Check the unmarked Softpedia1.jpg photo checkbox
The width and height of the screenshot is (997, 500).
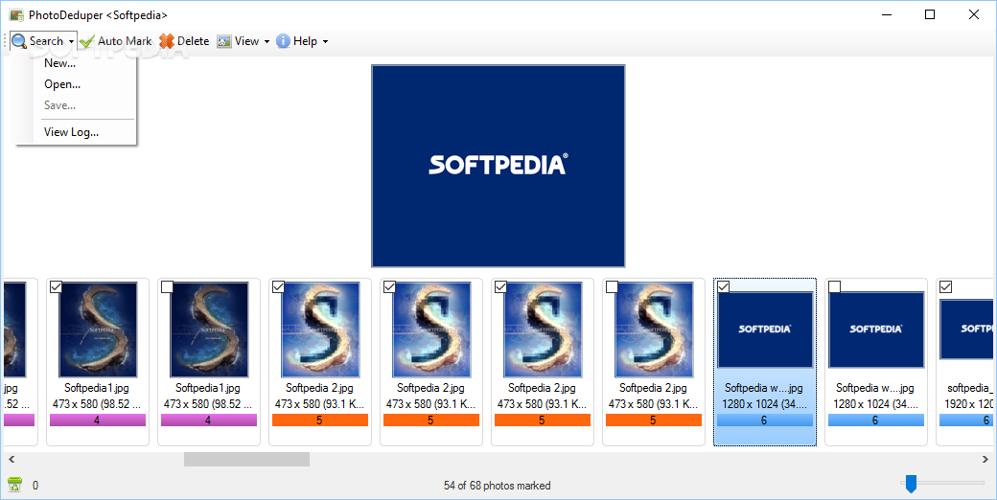[167, 287]
